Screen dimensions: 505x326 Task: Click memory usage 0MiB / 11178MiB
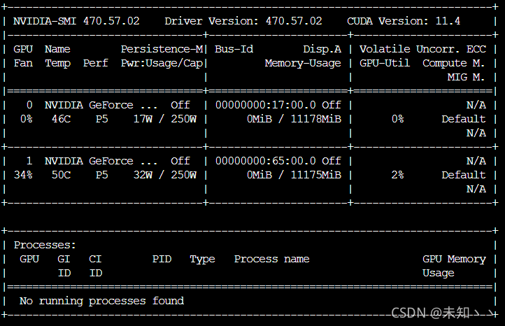[294, 119]
